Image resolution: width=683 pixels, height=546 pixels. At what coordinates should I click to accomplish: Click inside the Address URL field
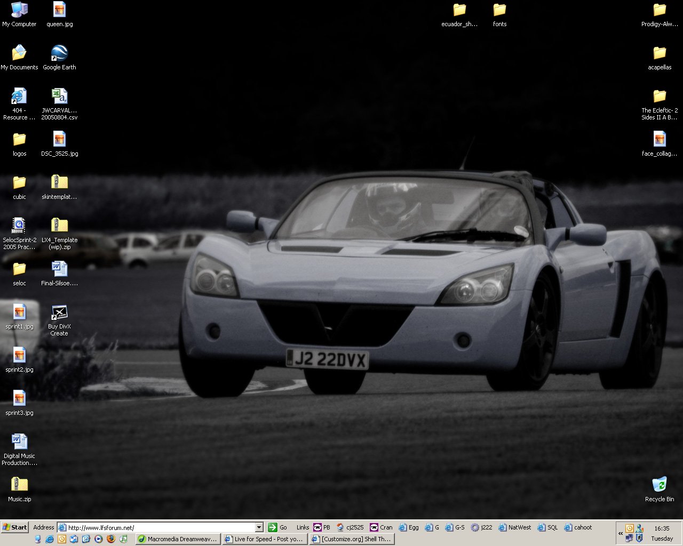click(x=160, y=527)
